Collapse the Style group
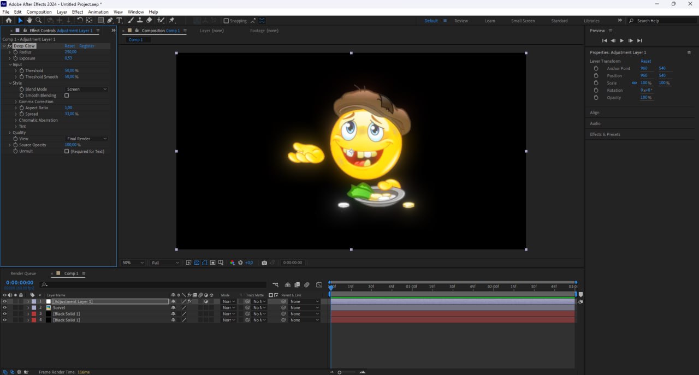The width and height of the screenshot is (699, 375). click(10, 83)
